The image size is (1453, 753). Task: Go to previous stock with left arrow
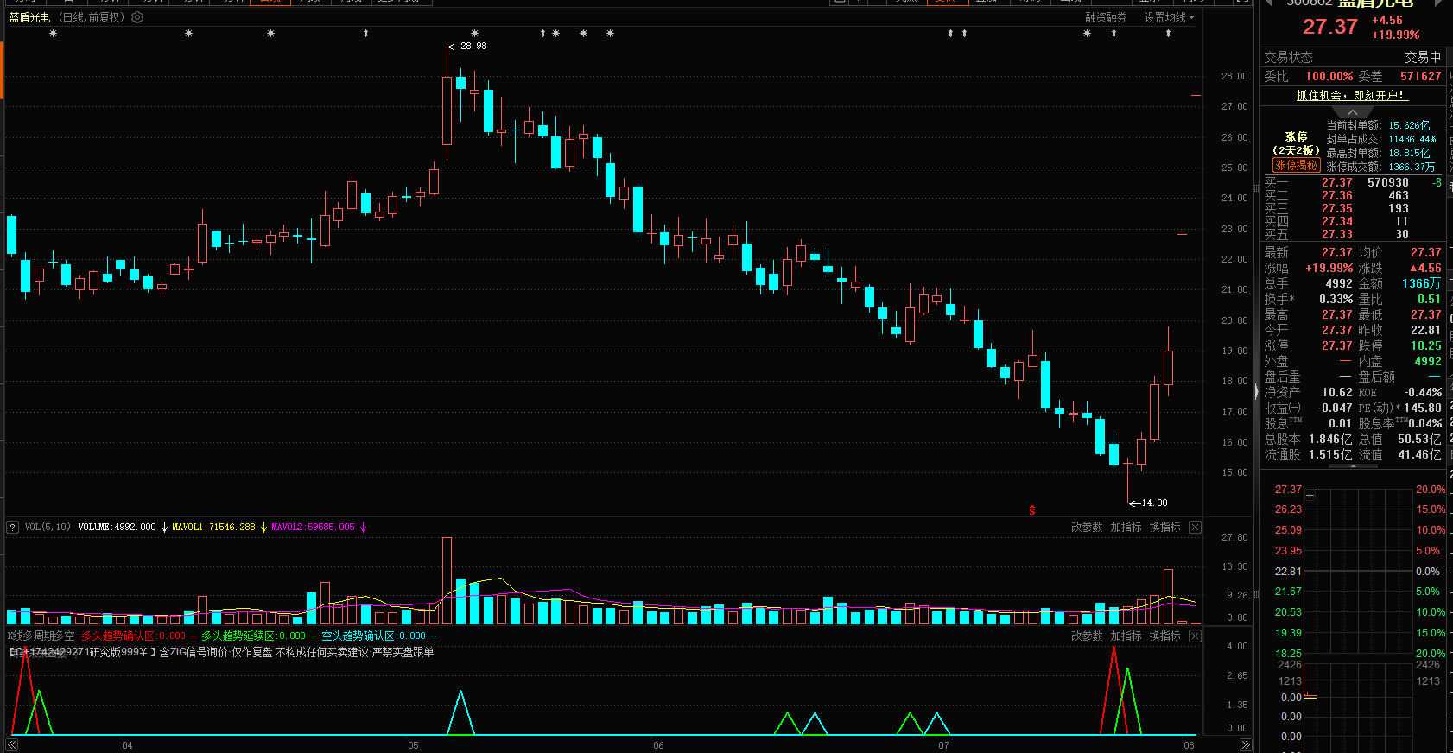1269,3
